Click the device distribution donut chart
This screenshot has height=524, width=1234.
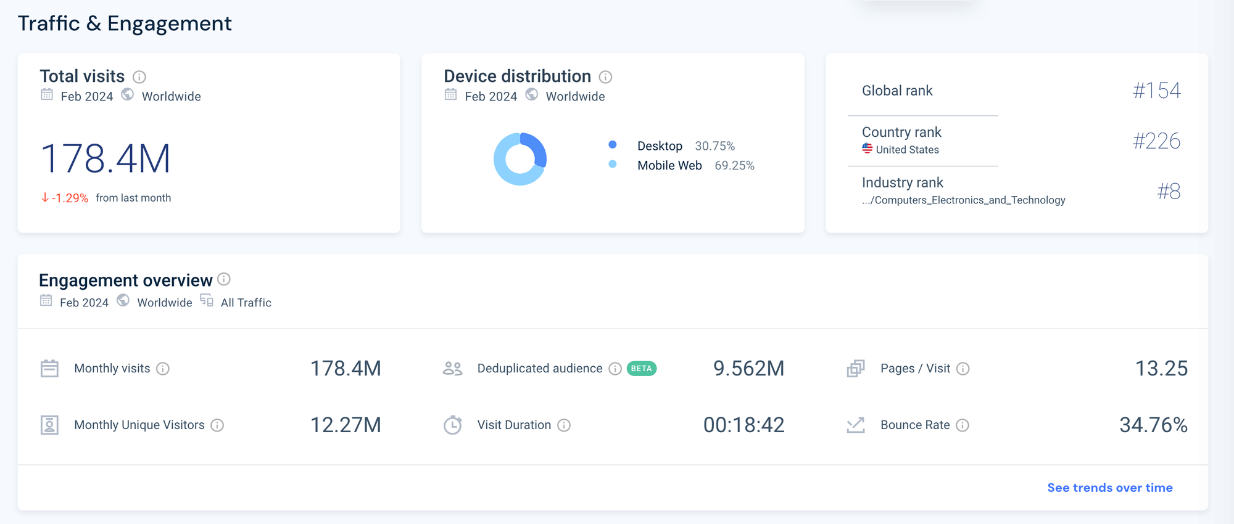tap(520, 159)
